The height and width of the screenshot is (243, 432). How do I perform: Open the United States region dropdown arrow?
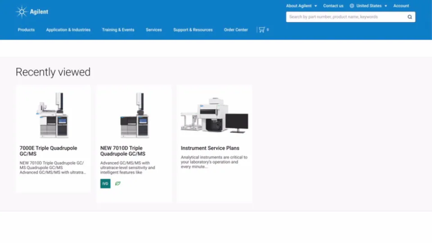(386, 6)
